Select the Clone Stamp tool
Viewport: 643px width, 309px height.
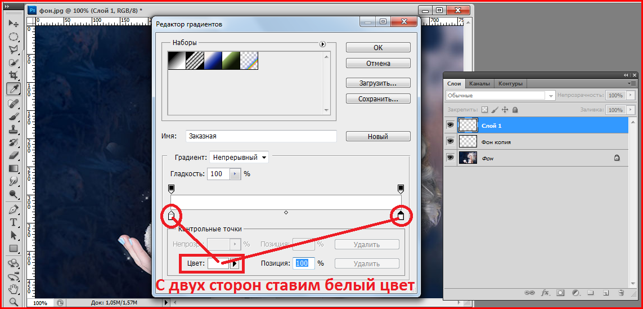click(x=13, y=129)
